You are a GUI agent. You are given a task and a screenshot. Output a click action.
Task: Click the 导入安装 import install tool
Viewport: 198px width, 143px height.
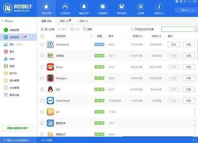[47, 29]
